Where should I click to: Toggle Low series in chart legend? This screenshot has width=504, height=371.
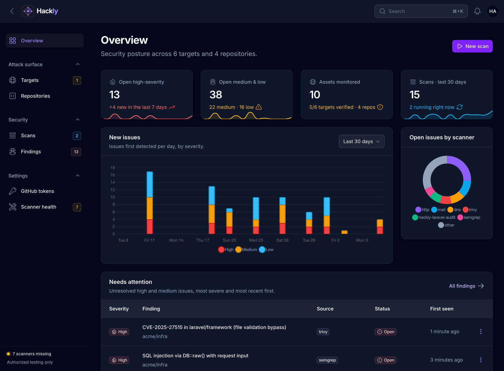[x=266, y=249]
